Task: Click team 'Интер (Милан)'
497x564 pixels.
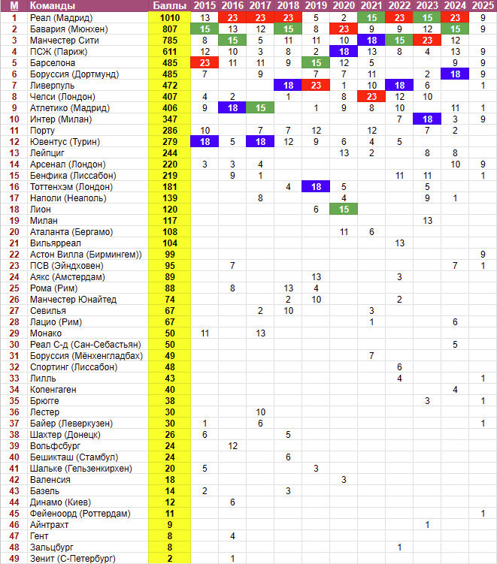Action: [61, 119]
